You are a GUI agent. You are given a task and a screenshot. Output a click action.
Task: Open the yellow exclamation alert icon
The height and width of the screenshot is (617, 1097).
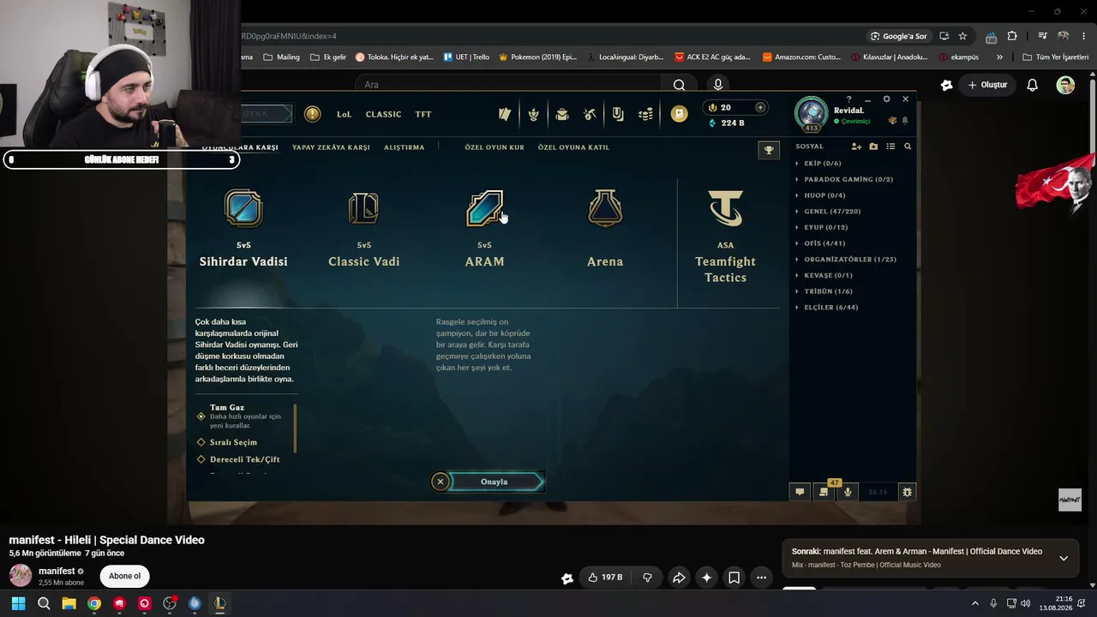click(x=313, y=114)
